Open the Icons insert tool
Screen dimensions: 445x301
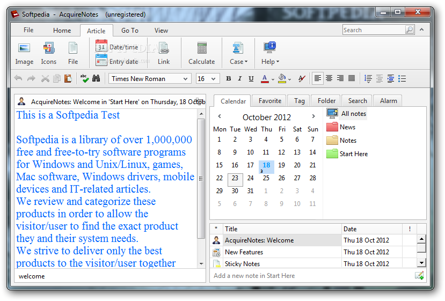click(x=48, y=53)
